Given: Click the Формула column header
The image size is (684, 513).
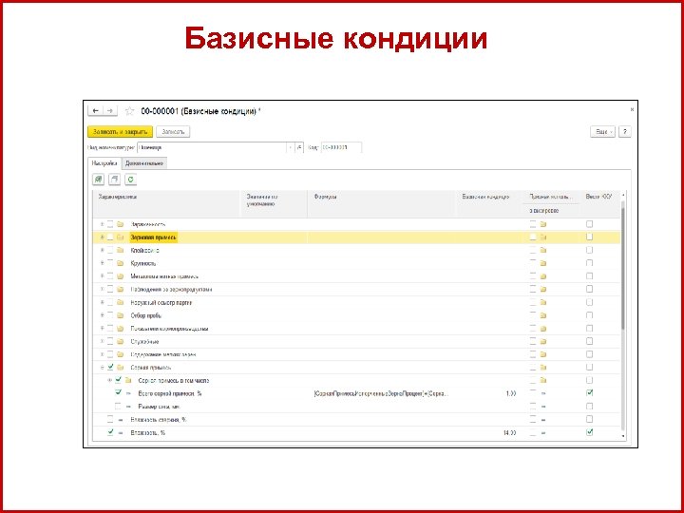Looking at the screenshot, I should 382,203.
